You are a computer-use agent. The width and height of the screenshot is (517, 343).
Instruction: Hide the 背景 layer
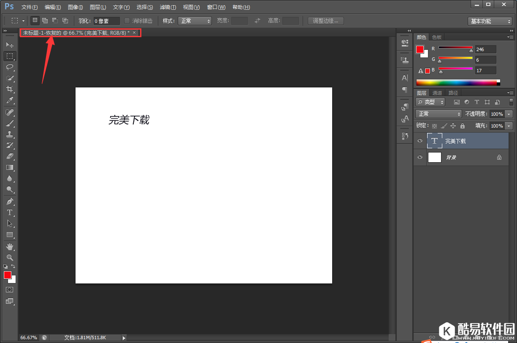click(x=420, y=157)
